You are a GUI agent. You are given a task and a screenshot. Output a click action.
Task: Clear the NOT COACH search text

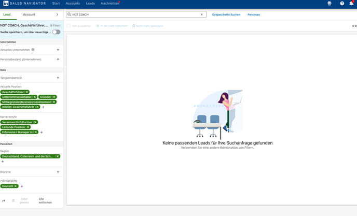pos(202,15)
